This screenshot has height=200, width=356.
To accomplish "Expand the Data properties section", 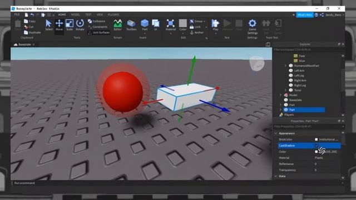I will 276,176.
